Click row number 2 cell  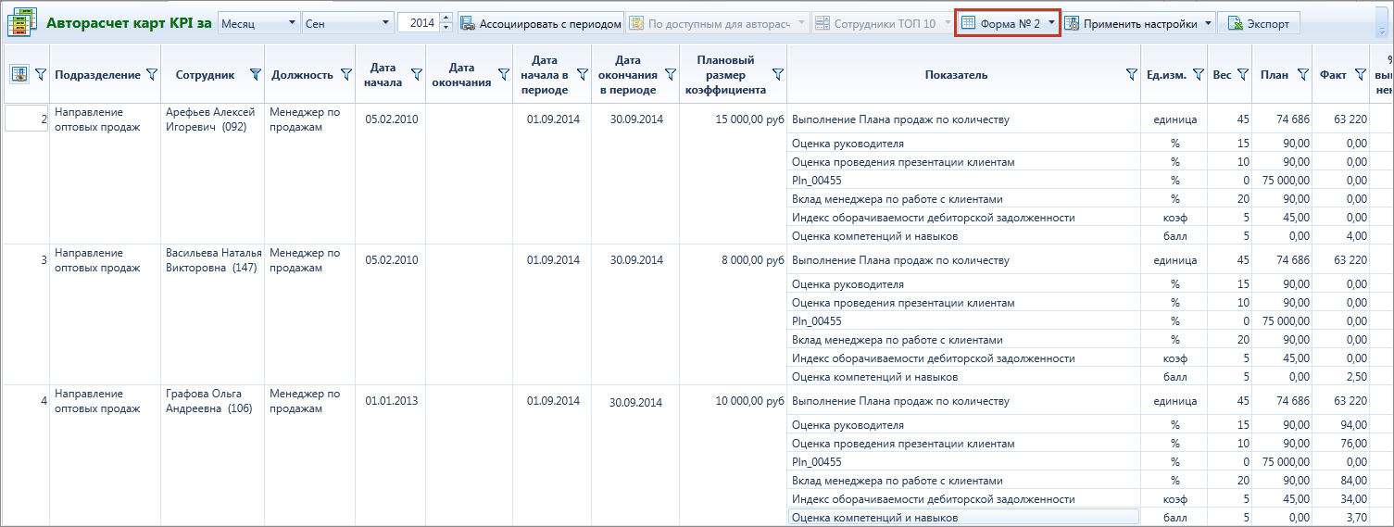point(26,119)
